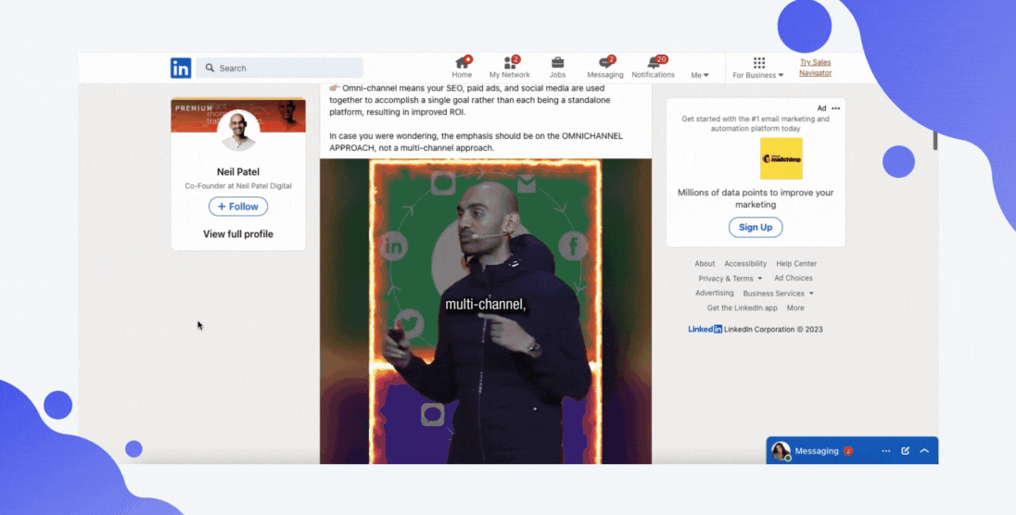The image size is (1016, 515).
Task: Follow Neil Patel
Action: (238, 207)
